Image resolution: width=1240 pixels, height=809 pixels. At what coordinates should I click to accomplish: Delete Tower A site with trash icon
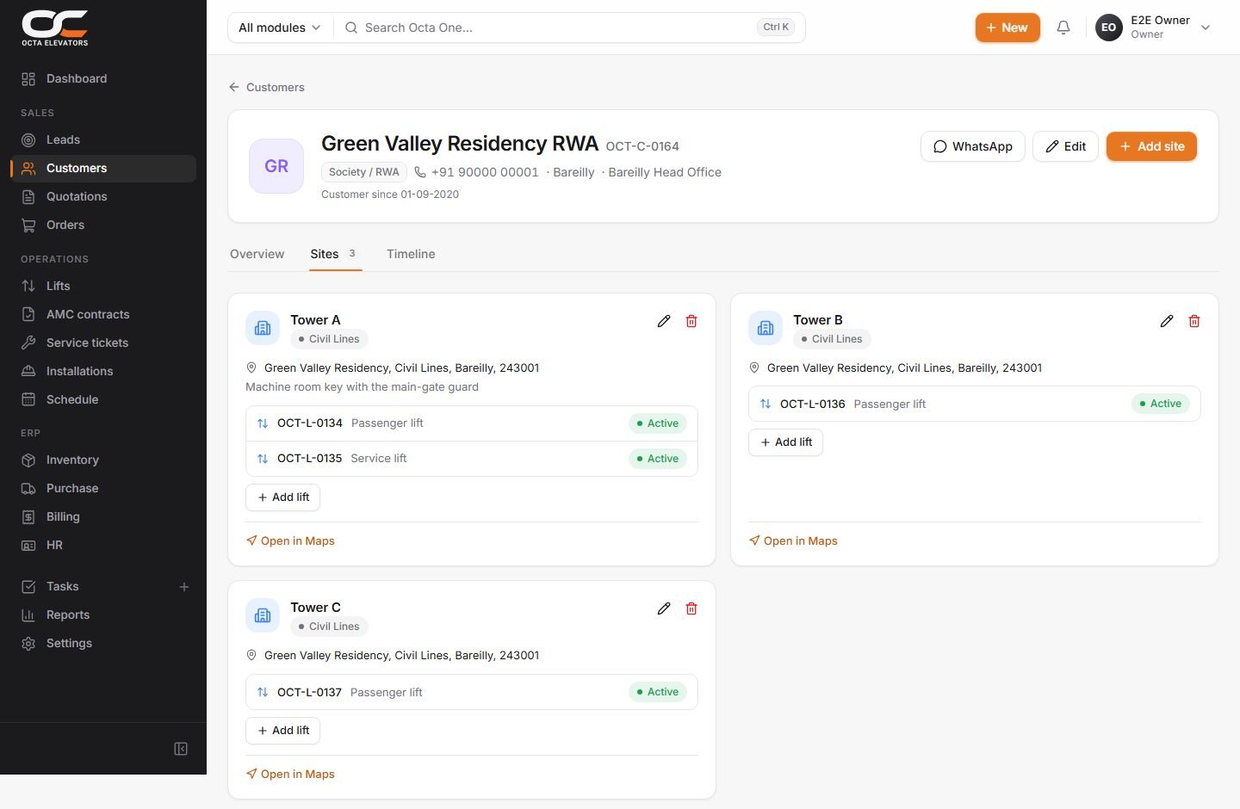pos(691,321)
